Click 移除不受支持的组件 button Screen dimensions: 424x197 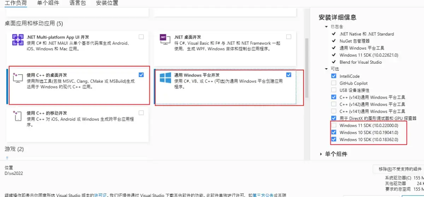398,169
